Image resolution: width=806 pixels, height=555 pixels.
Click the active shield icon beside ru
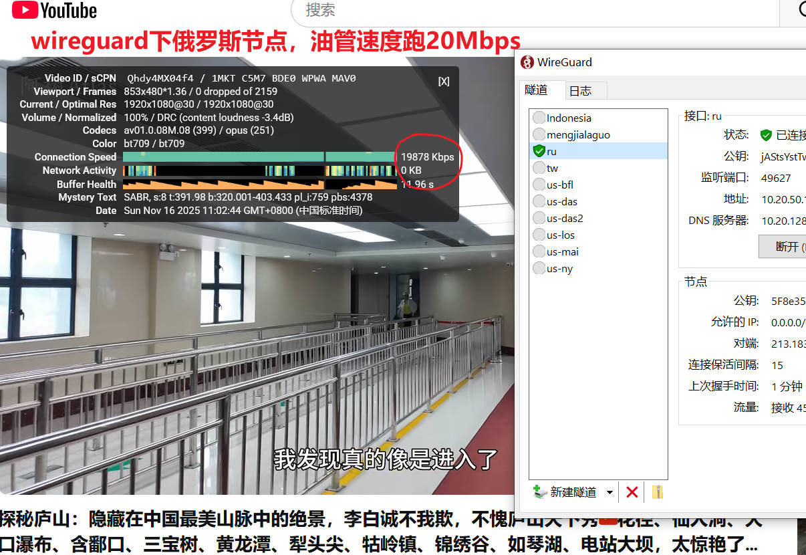click(539, 151)
